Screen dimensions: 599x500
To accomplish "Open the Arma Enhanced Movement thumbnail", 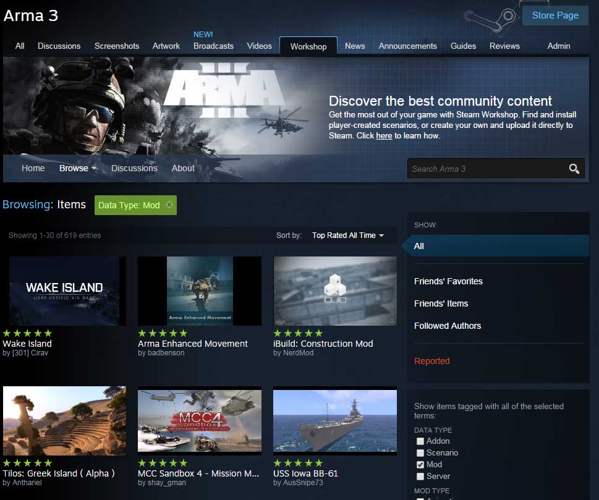I will [x=200, y=291].
